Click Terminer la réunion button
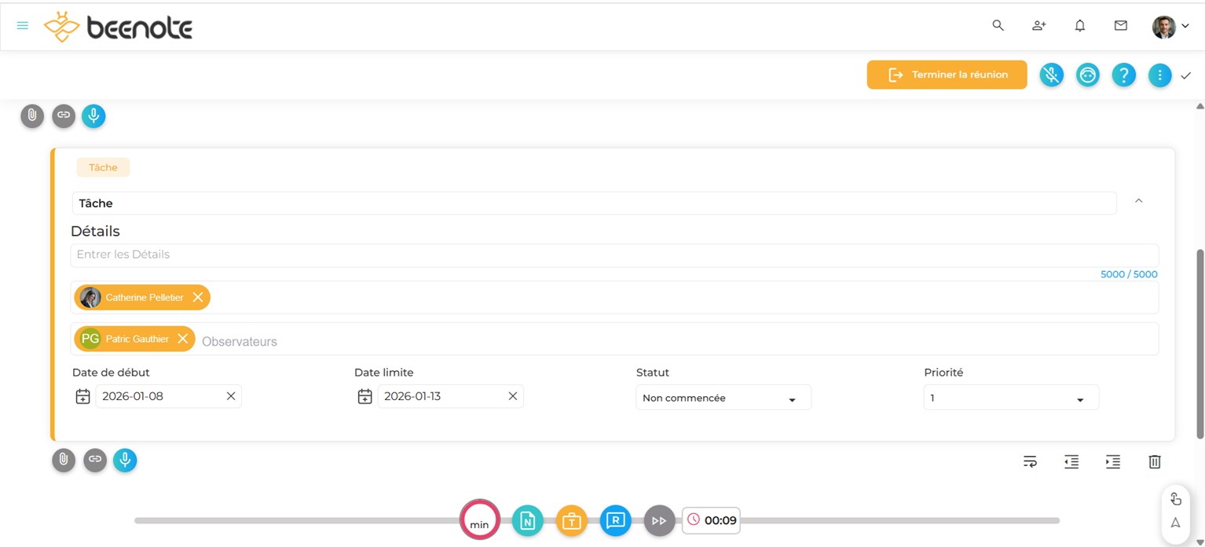Viewport: 1205px width, 547px height. point(947,75)
